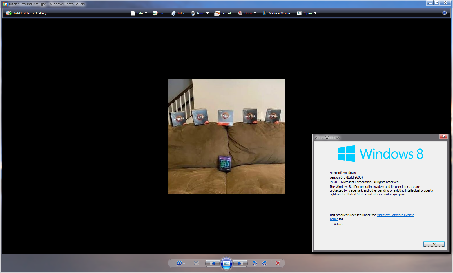453x273 pixels.
Task: Start the slide show
Action: click(x=226, y=263)
